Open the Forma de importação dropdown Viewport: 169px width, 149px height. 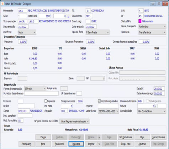pyautogui.click(x=35, y=89)
